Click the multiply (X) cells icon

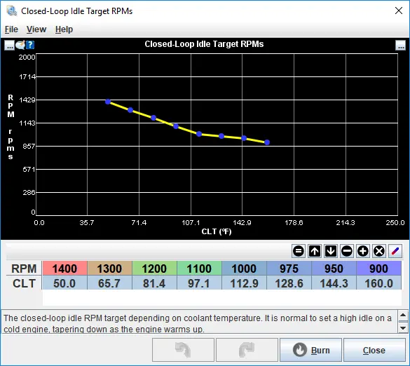point(379,251)
